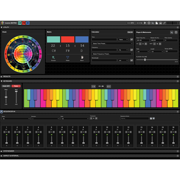Viewport: 180px width, 180px height.
Task: Open the sequencer Direction dropdown
Action: tap(45, 119)
